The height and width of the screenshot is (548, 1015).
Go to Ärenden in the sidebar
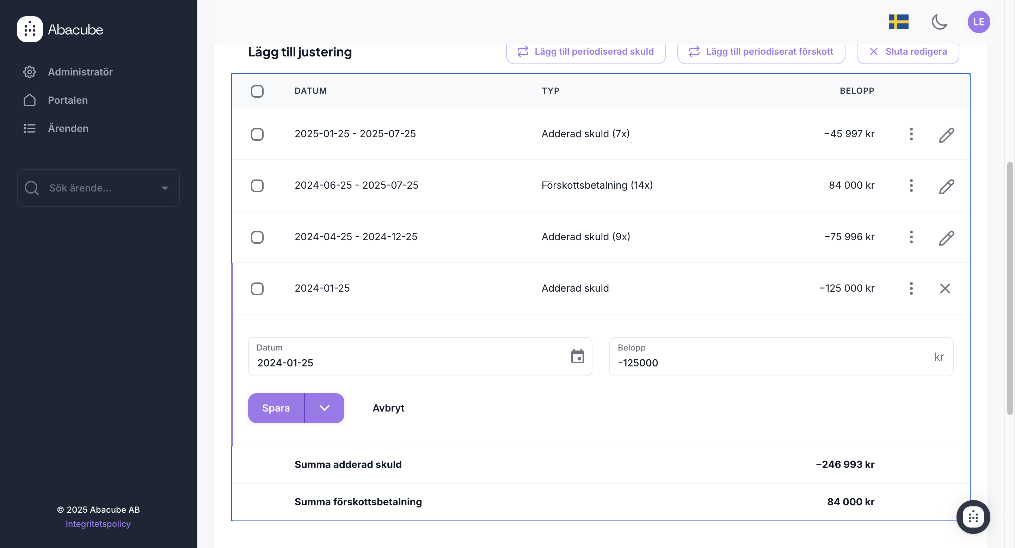[x=68, y=128]
